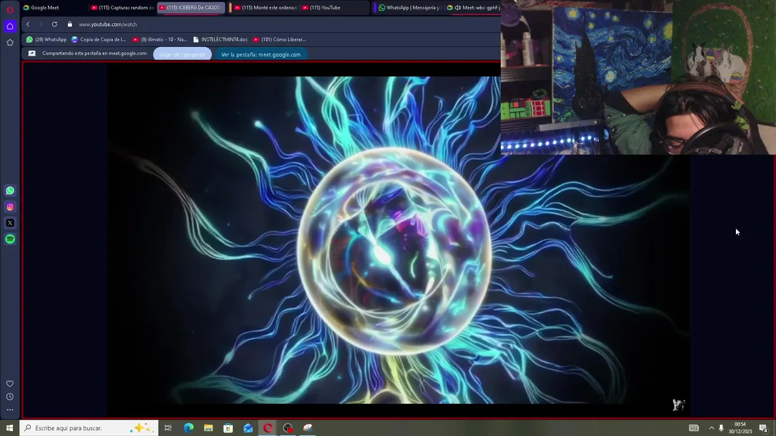Click the webcam overlay thumbnail
Image resolution: width=776 pixels, height=436 pixels.
638,78
